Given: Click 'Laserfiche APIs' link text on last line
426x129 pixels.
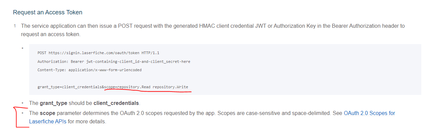Looking at the screenshot, I should pyautogui.click(x=48, y=121).
